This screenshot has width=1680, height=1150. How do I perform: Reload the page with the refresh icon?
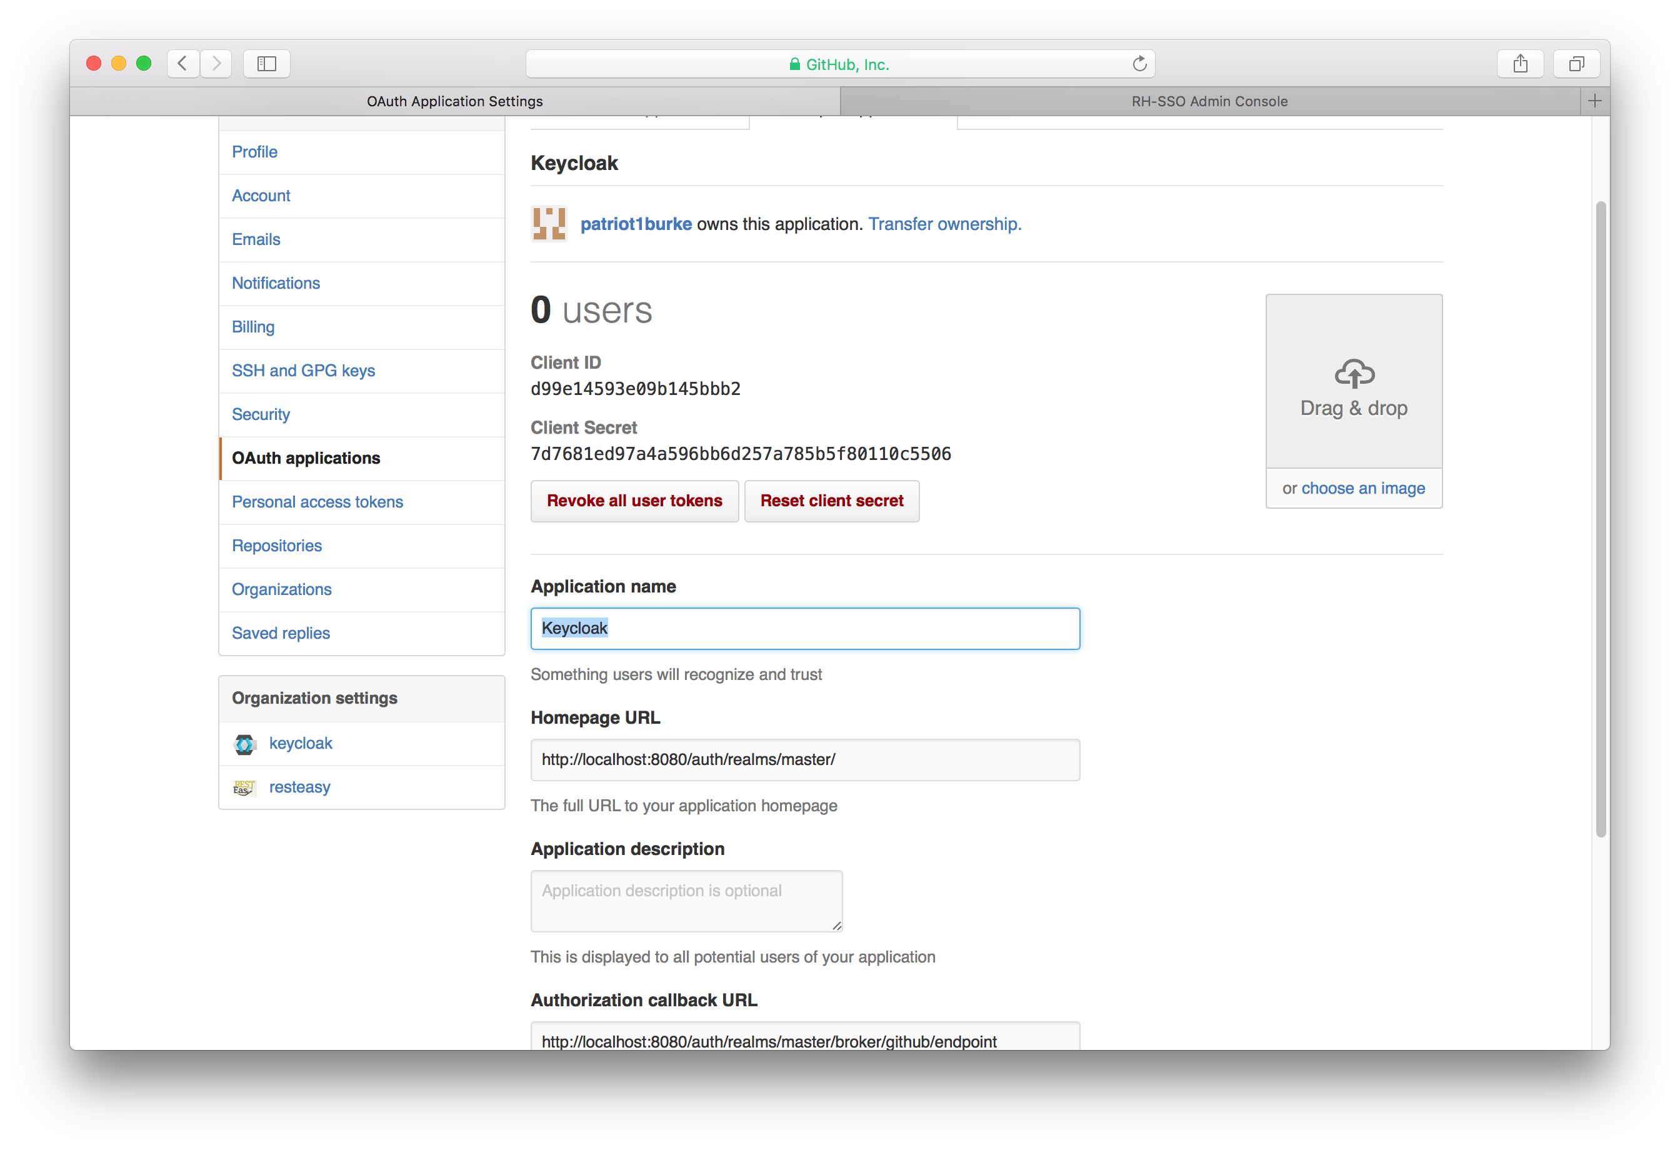pos(1139,64)
